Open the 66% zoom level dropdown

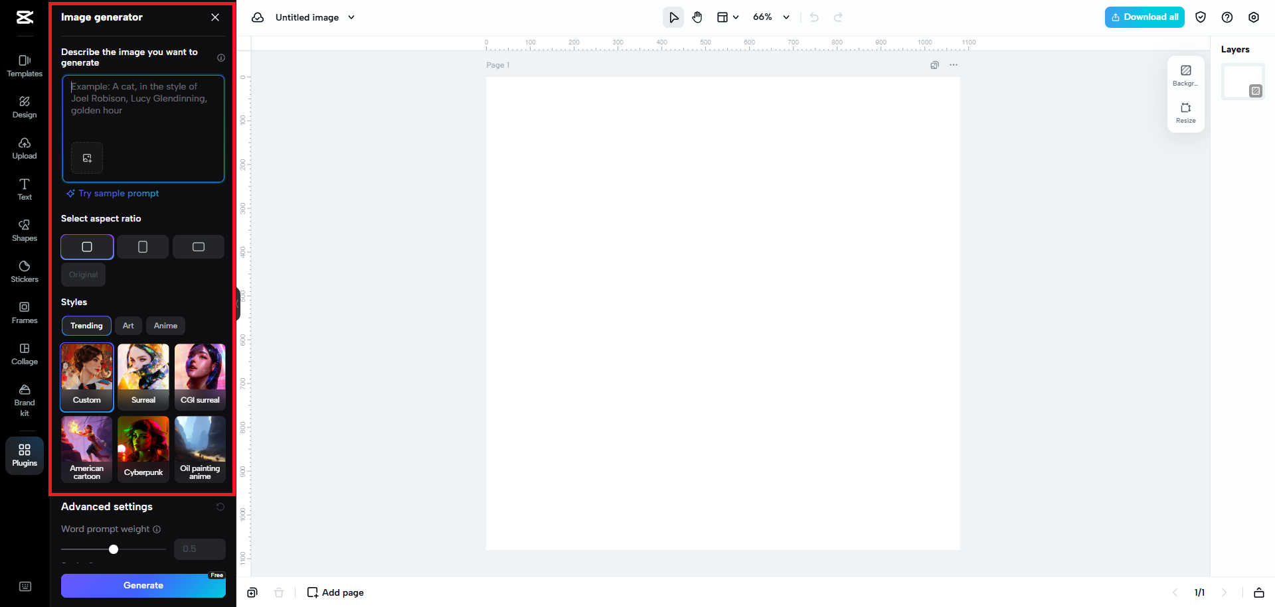coord(770,17)
